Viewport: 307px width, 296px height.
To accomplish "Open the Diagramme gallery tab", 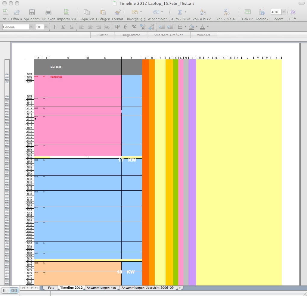I will pos(131,35).
